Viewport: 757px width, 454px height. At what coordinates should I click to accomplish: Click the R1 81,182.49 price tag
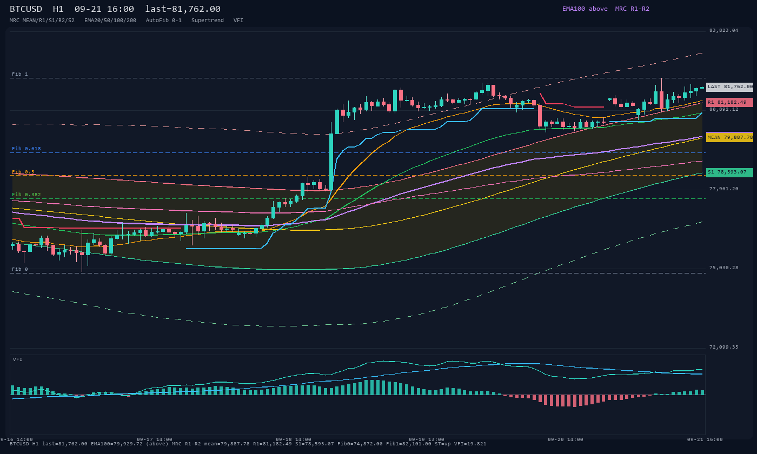click(x=730, y=102)
